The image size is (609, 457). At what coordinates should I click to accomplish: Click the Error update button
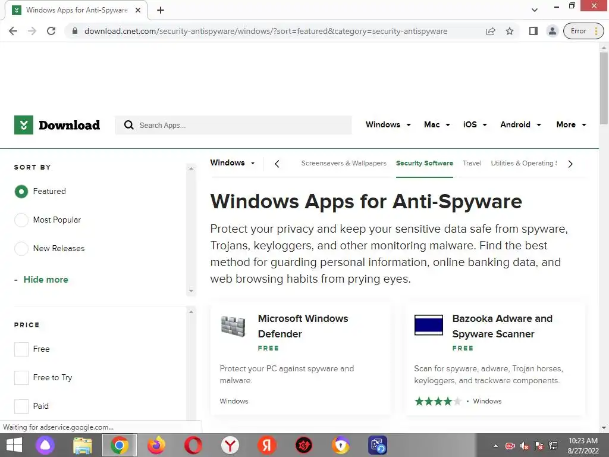point(583,31)
